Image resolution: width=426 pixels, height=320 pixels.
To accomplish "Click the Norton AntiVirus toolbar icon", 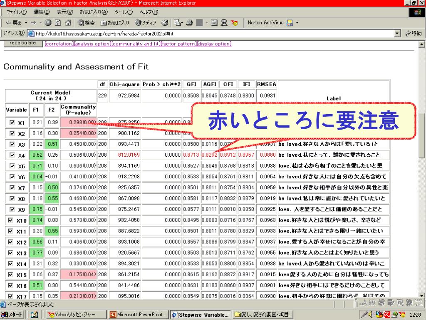I will 290,23.
